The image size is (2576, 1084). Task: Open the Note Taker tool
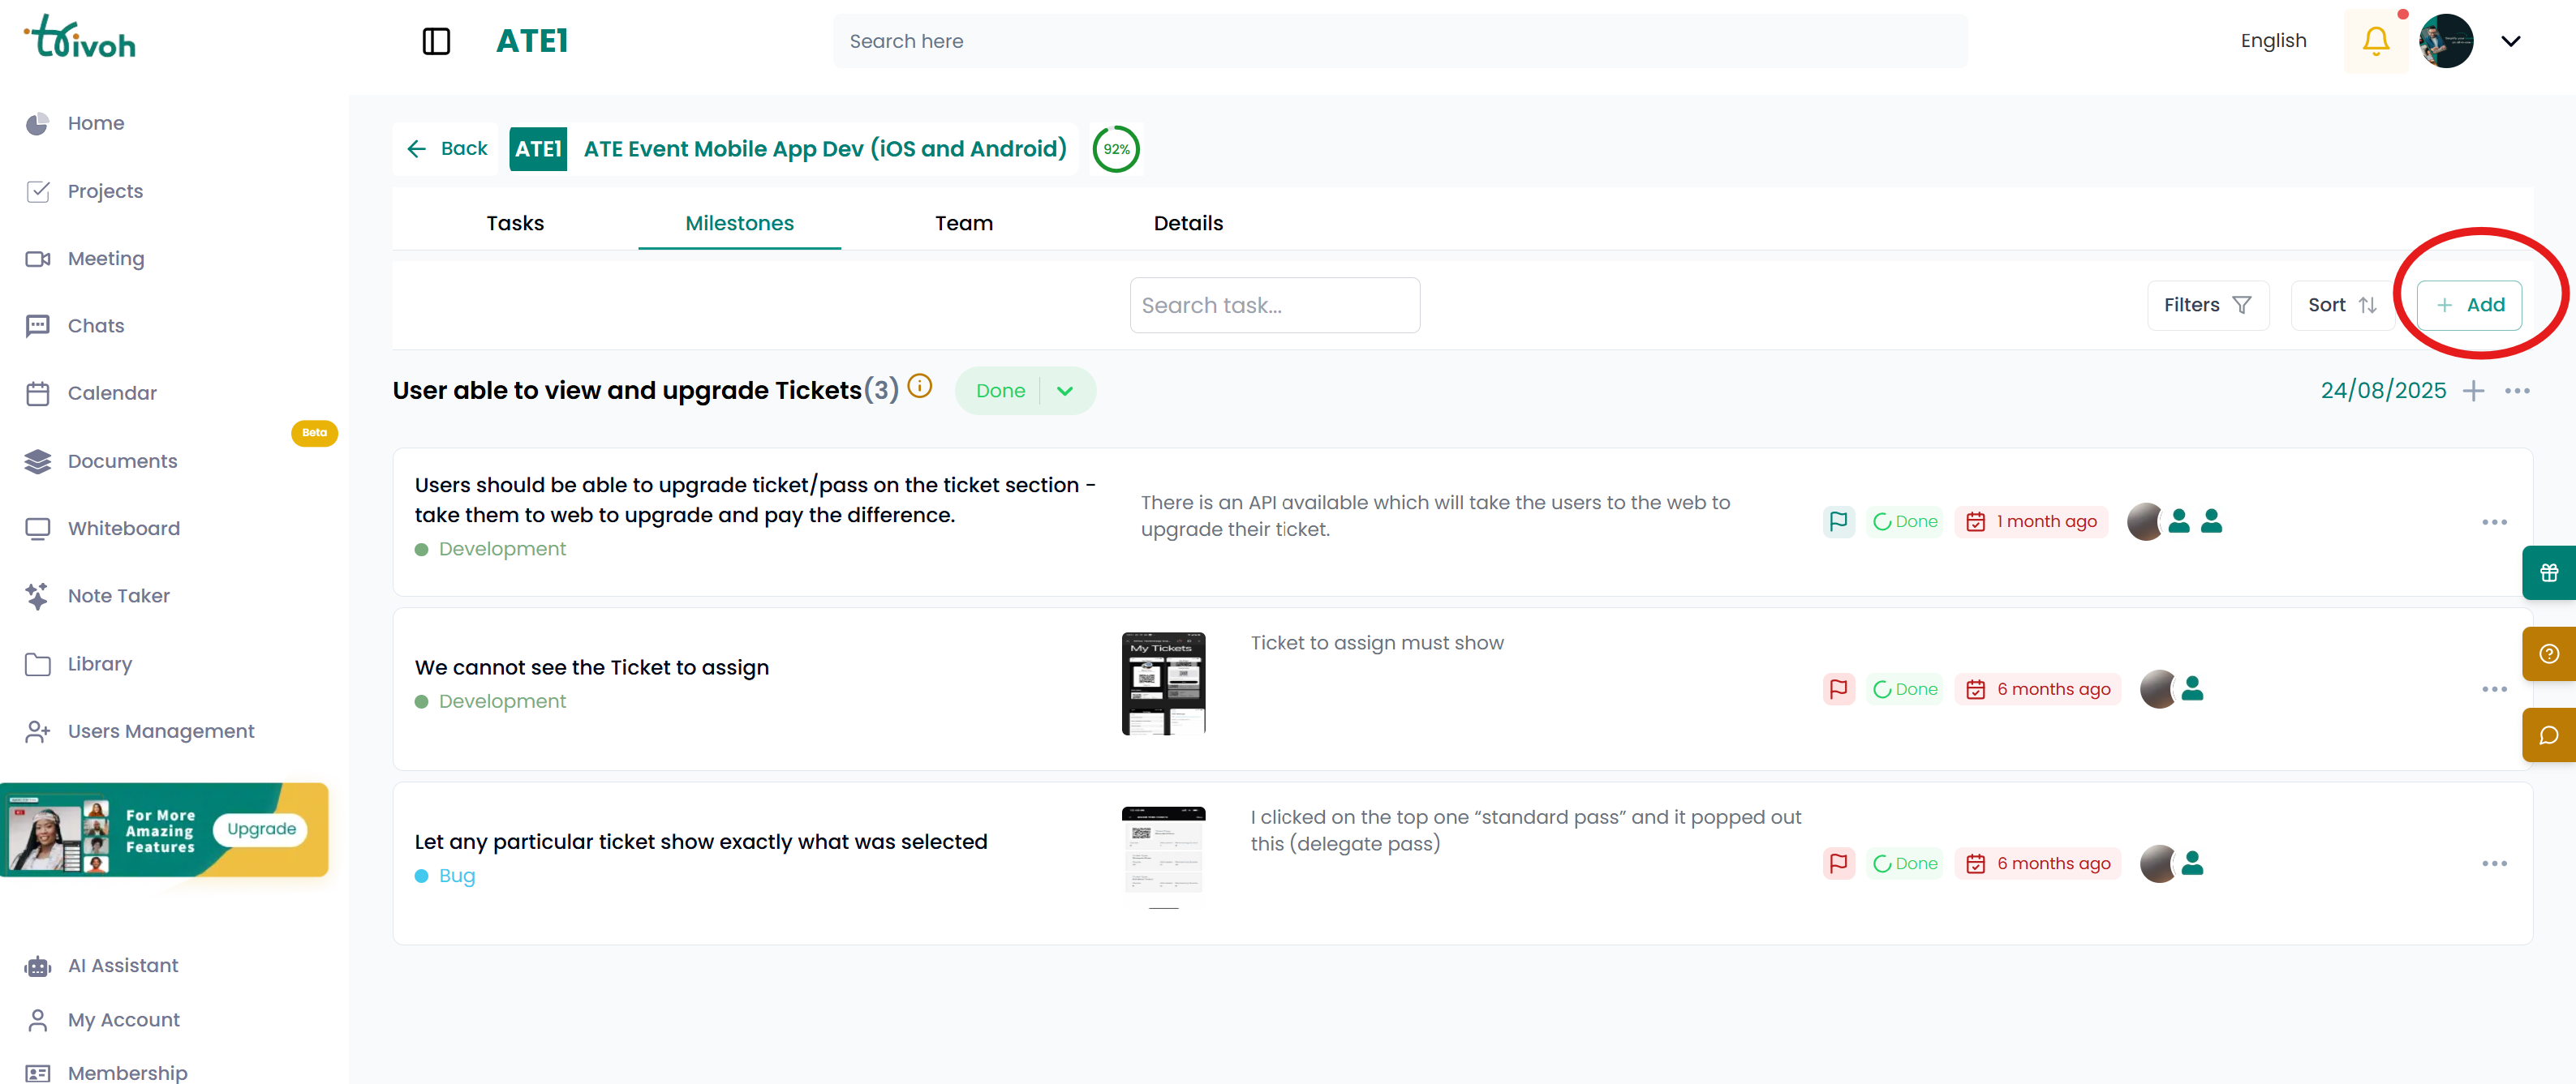[119, 595]
